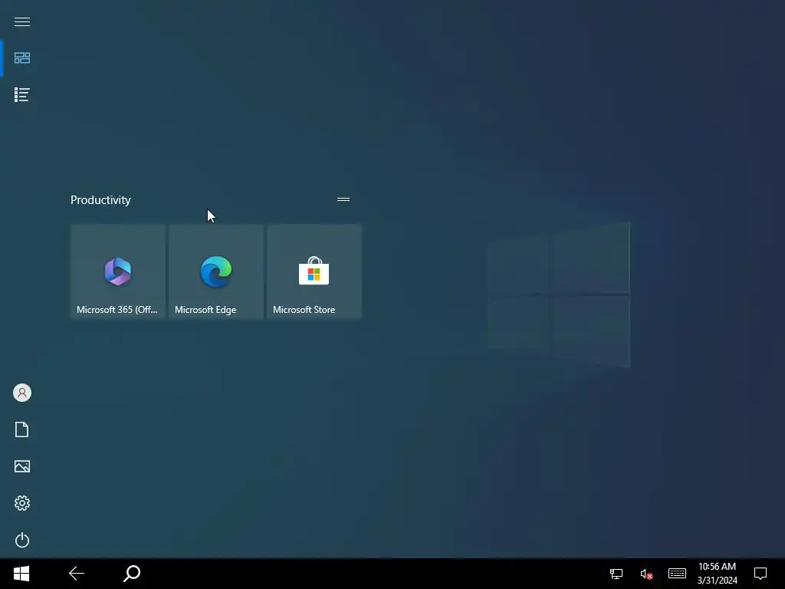Click the Productivity group grip handle
The height and width of the screenshot is (589, 785).
coord(343,199)
